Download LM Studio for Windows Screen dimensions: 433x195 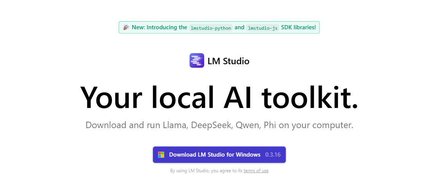tap(219, 155)
